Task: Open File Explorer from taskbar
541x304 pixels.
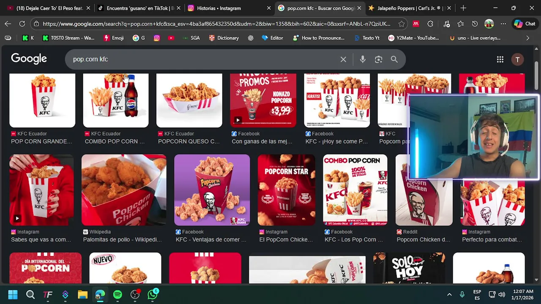Action: coord(82,295)
